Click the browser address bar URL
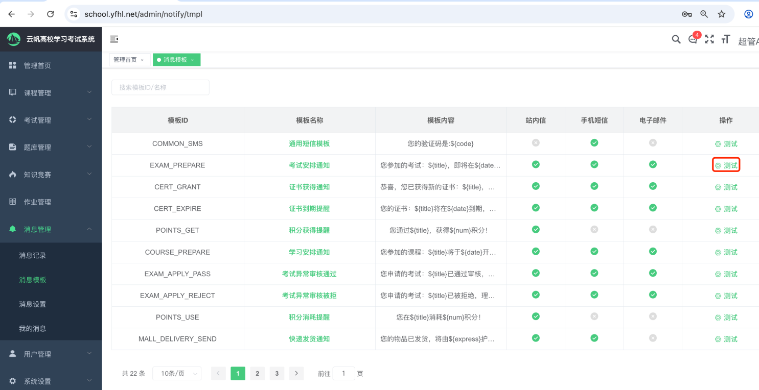The image size is (759, 390). [143, 14]
